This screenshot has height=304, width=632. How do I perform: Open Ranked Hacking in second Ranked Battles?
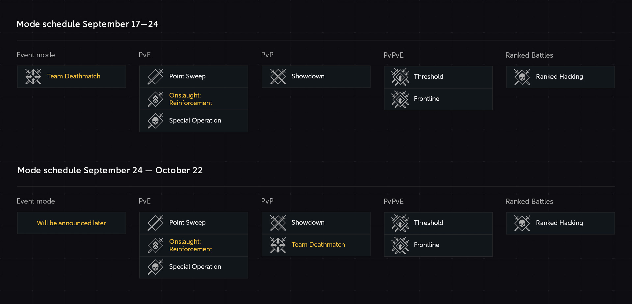pos(560,223)
